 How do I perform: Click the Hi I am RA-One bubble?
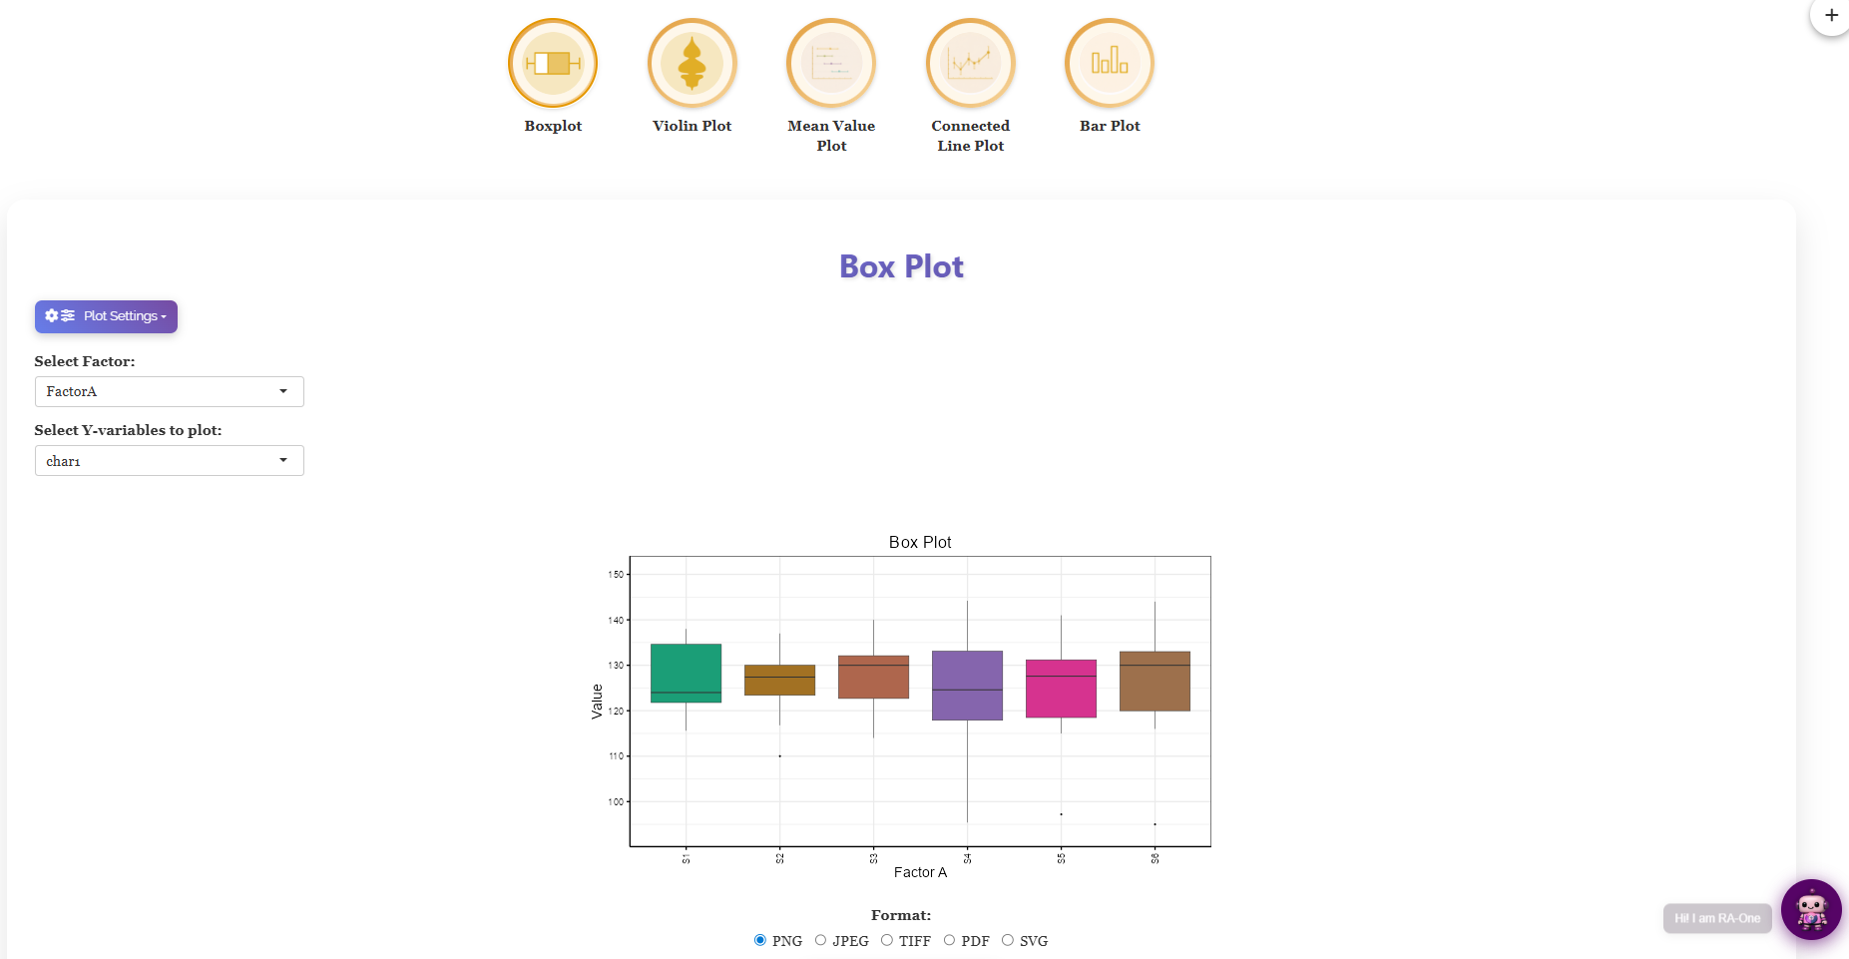(1717, 918)
